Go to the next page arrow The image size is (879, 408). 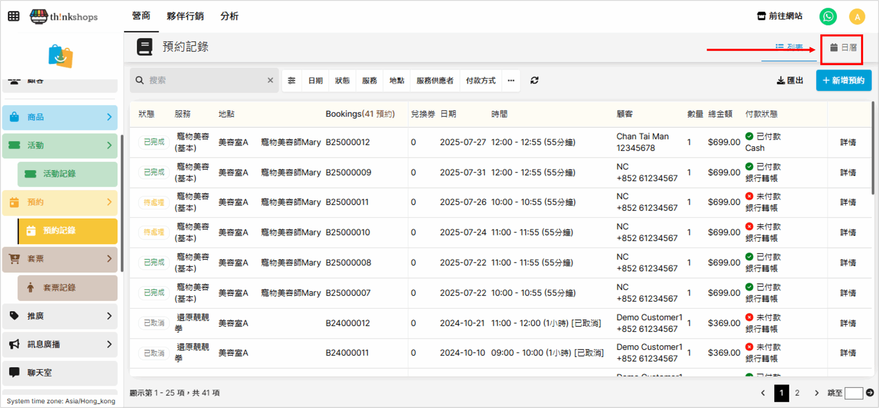click(x=817, y=393)
